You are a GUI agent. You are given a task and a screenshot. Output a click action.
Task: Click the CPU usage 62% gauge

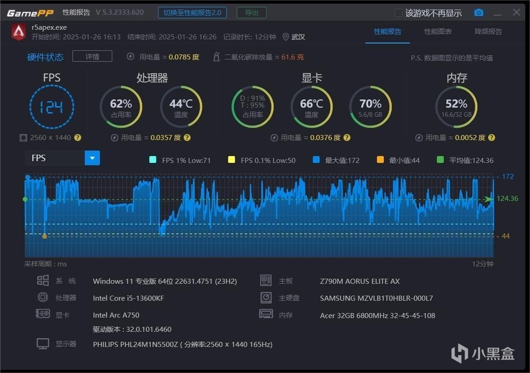click(121, 107)
